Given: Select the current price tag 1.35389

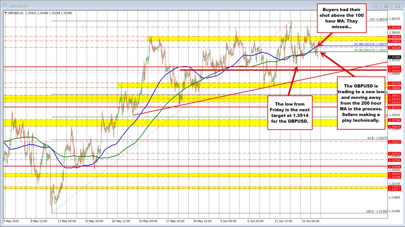Looking at the screenshot, I should click(x=395, y=57).
